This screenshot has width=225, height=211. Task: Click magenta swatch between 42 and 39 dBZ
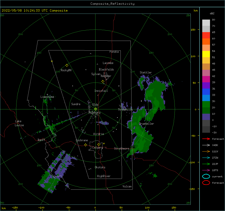[206, 79]
